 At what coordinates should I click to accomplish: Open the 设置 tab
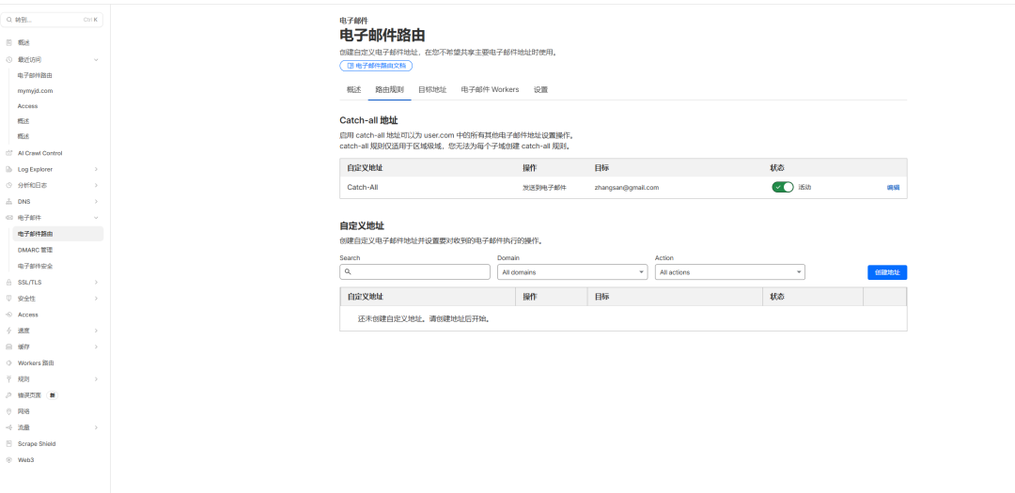pos(540,90)
